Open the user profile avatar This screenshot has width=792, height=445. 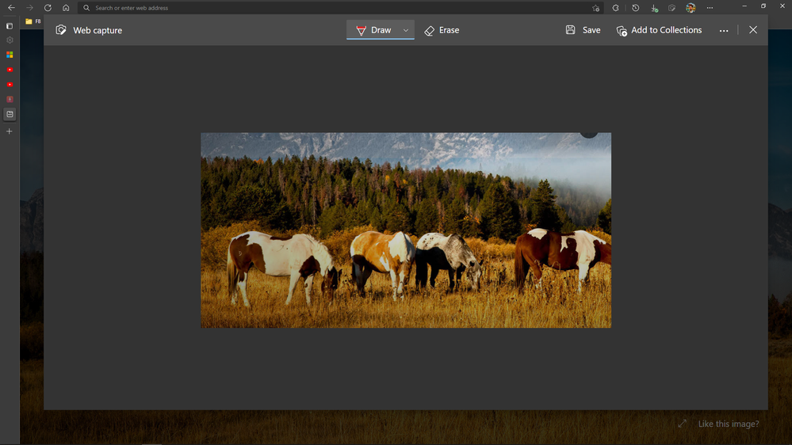coord(691,8)
